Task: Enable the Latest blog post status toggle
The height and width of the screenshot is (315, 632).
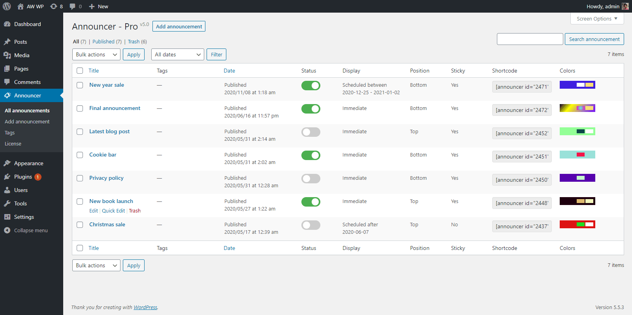Action: [310, 132]
